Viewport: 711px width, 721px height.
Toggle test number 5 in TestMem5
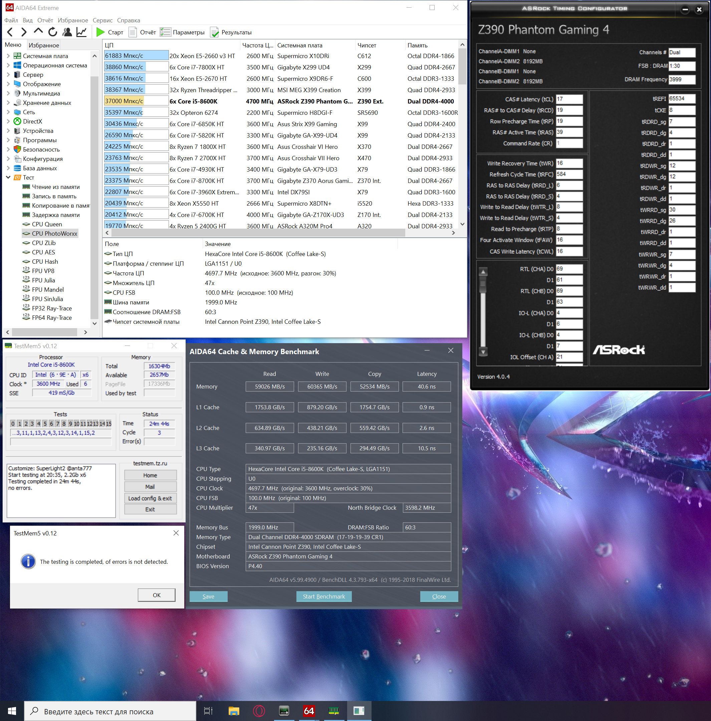click(x=45, y=424)
